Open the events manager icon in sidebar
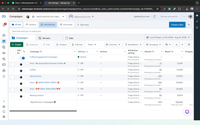The height and width of the screenshot is (125, 200). click(4, 70)
